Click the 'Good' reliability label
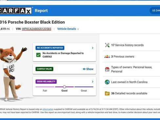 point(64,90)
